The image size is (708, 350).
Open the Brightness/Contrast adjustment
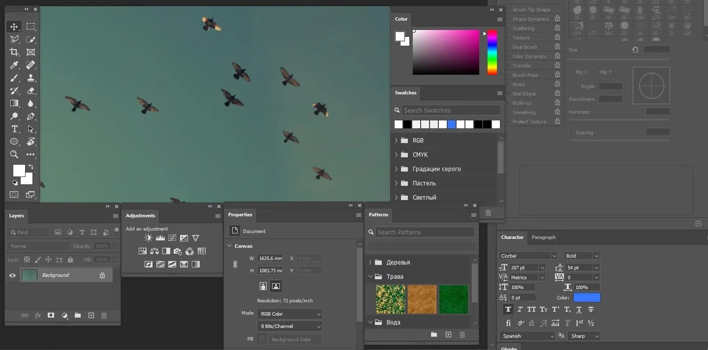point(148,237)
